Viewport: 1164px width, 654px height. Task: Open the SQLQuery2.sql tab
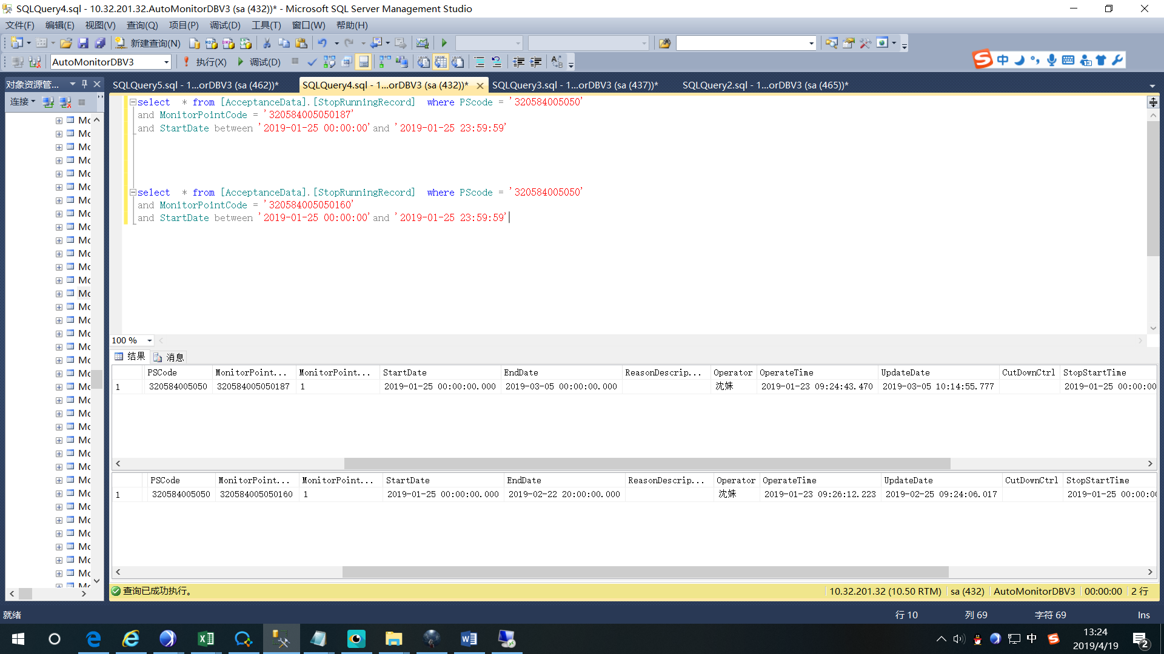[x=765, y=85]
